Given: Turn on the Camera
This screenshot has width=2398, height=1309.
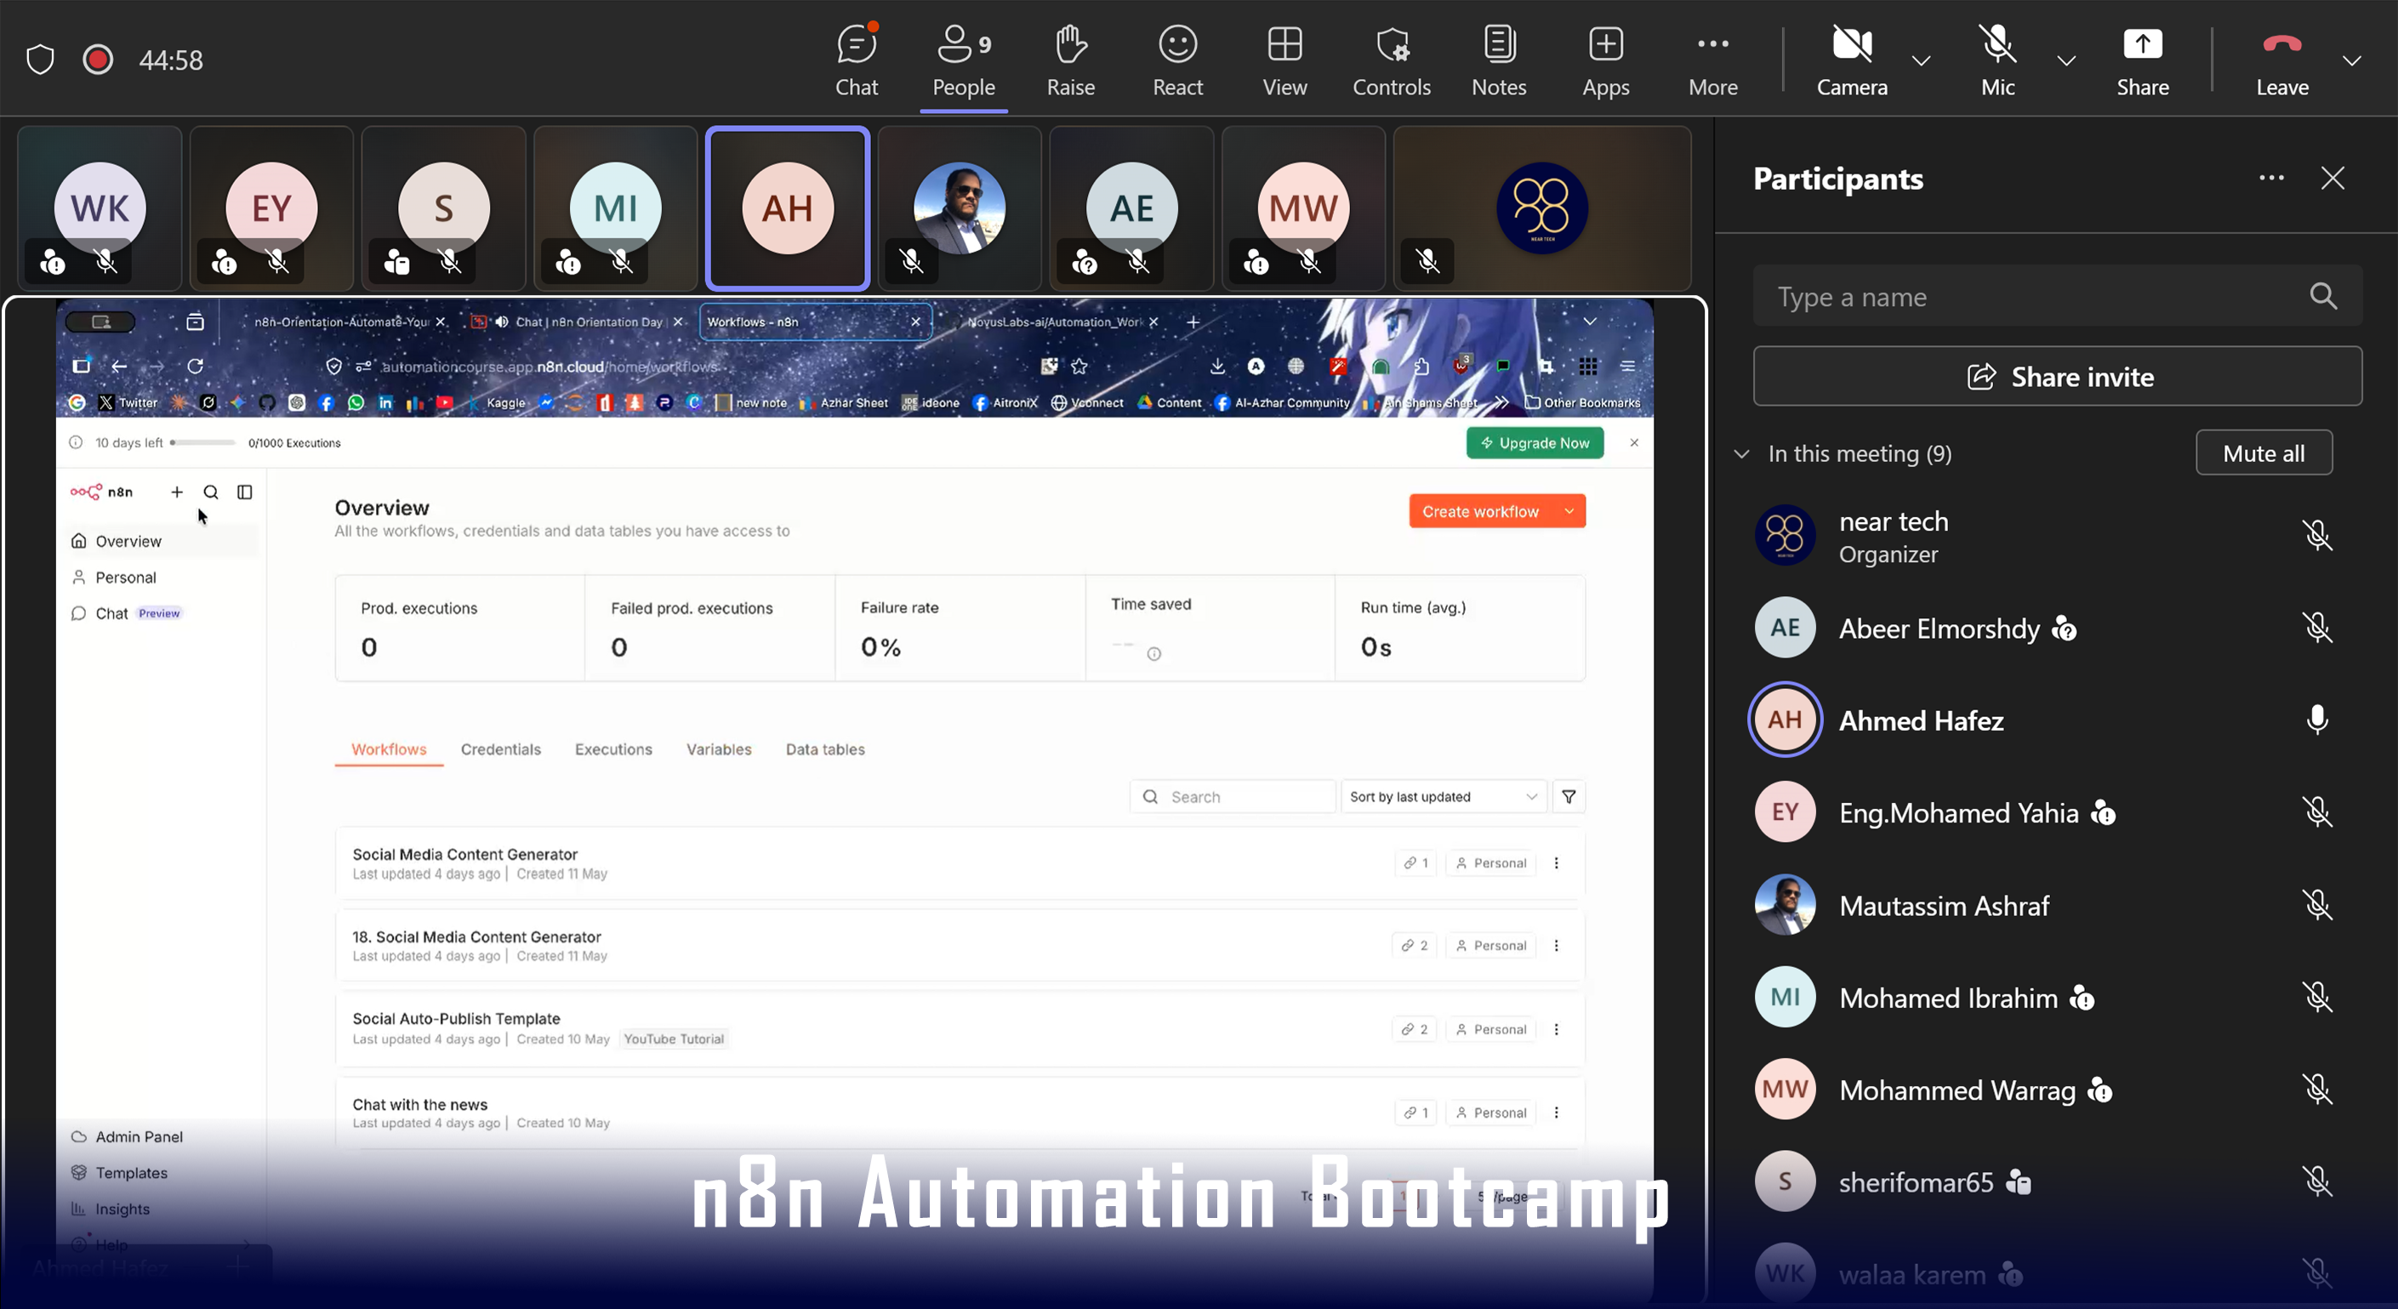Looking at the screenshot, I should point(1852,60).
